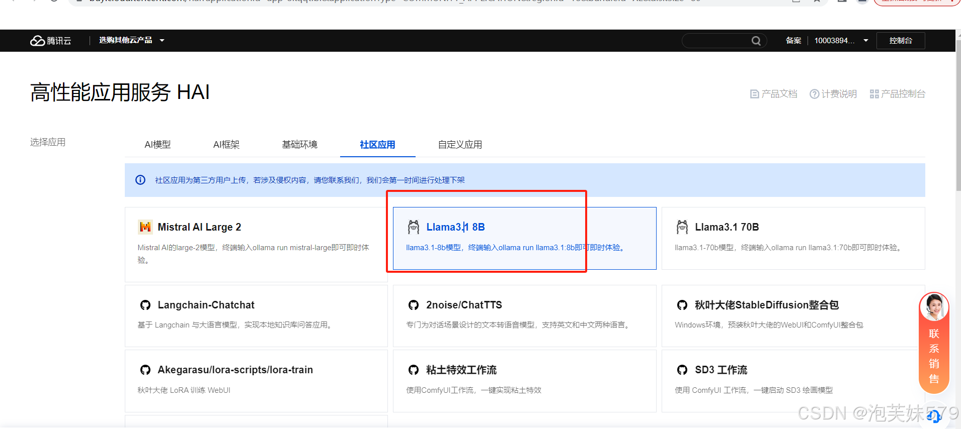This screenshot has width=961, height=429.
Task: Click the info icon in blue notice
Action: tap(140, 180)
